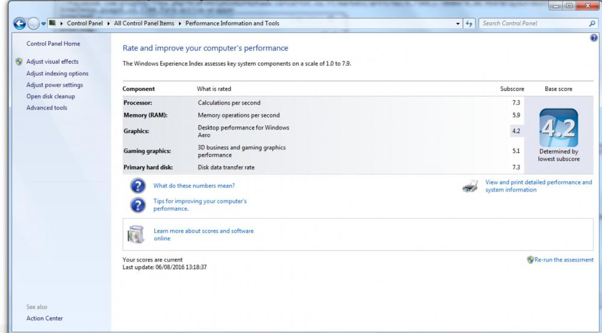Open recent pages dropdown arrow beside navigation buttons
602x333 pixels.
pyautogui.click(x=43, y=23)
